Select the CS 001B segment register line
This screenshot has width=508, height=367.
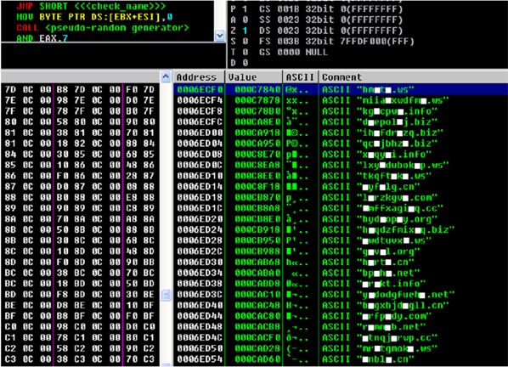330,9
